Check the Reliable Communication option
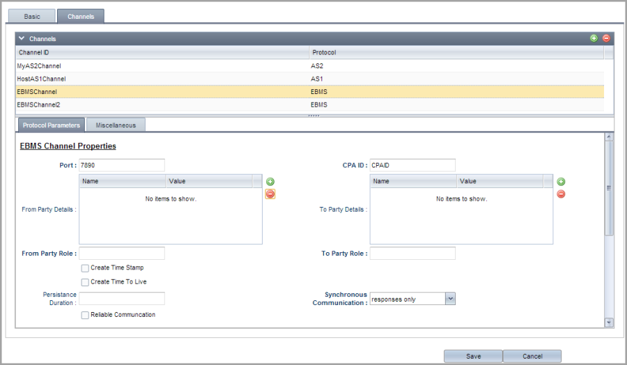Viewport: 627px width, 365px height. coord(85,315)
